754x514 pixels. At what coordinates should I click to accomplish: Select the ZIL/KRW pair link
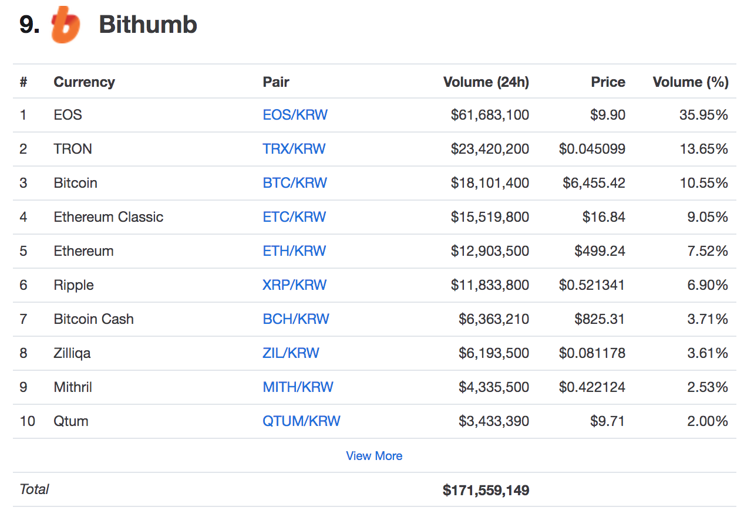point(291,353)
